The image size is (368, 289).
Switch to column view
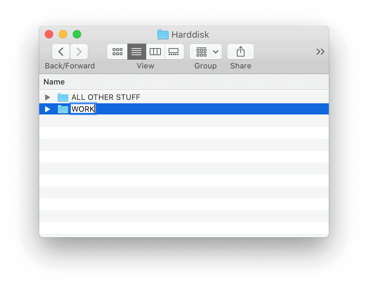point(155,52)
